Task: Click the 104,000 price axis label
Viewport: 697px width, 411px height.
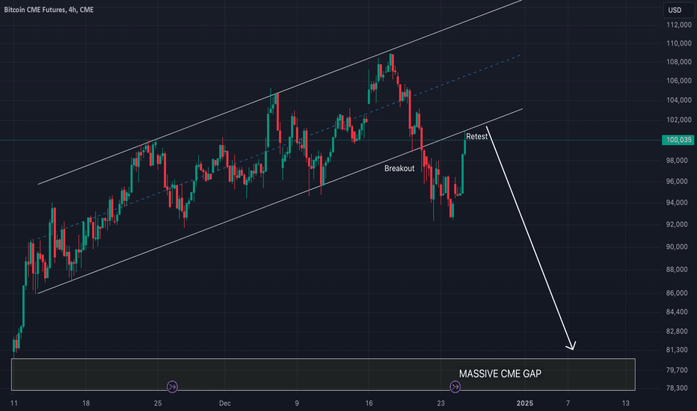Action: [x=679, y=100]
